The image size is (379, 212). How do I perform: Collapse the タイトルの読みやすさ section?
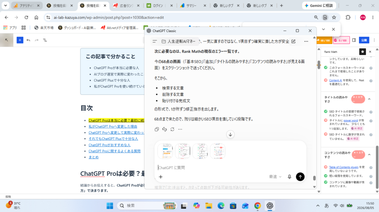[369, 99]
